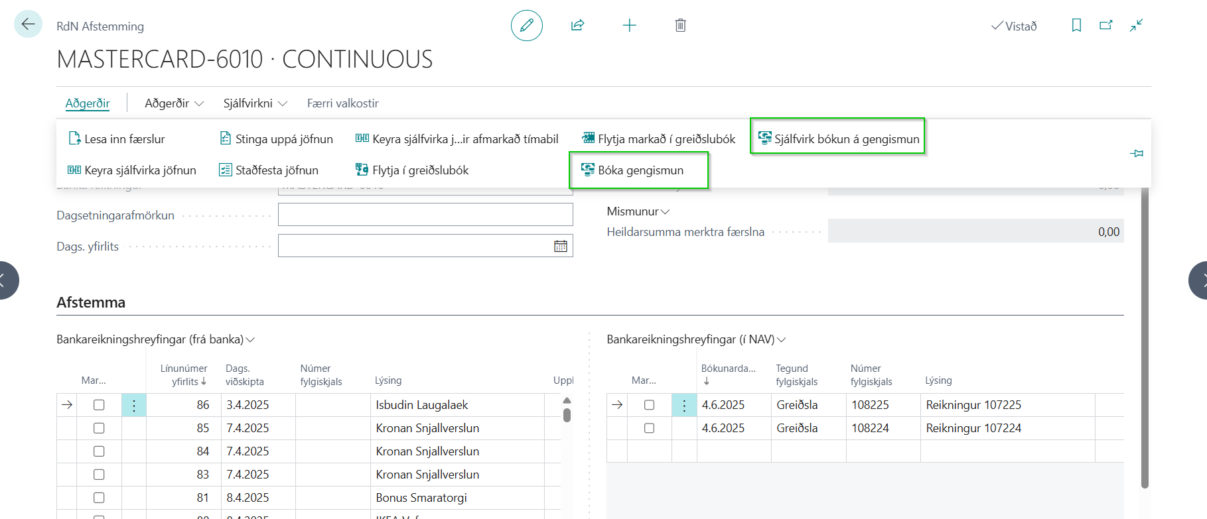
Task: Click the plus icon to create new
Action: (x=629, y=25)
